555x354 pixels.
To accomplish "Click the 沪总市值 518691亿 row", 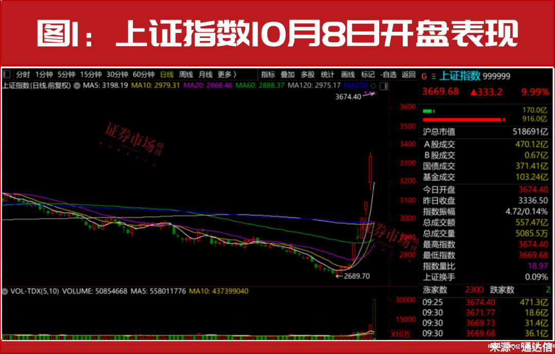I will pyautogui.click(x=485, y=132).
